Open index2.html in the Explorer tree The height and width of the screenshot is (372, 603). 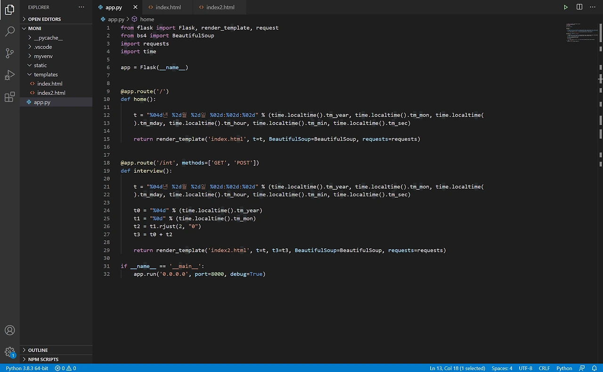click(x=56, y=93)
